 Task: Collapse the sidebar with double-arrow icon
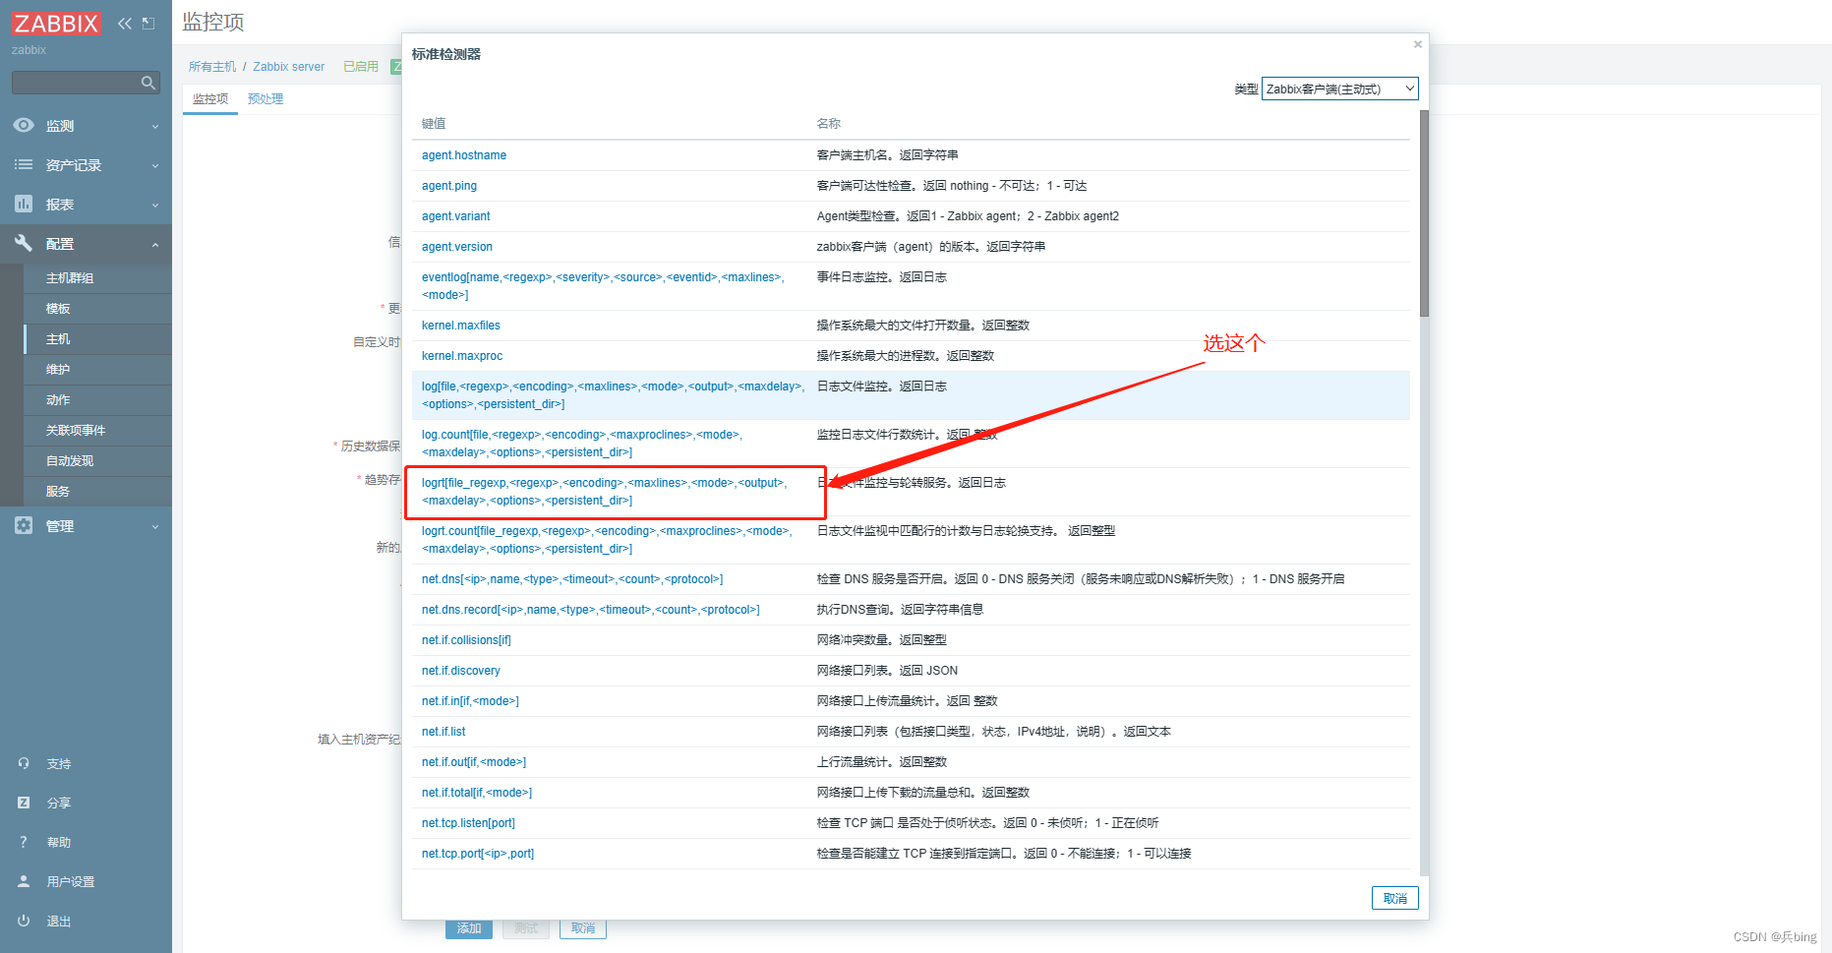tap(125, 24)
